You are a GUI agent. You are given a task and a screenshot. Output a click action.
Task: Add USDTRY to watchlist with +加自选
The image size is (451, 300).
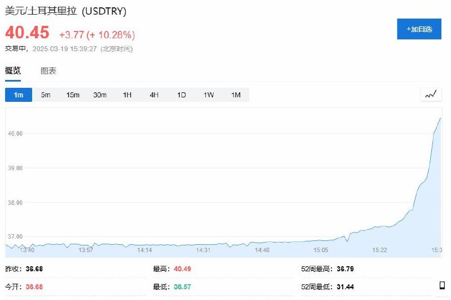[x=419, y=29]
